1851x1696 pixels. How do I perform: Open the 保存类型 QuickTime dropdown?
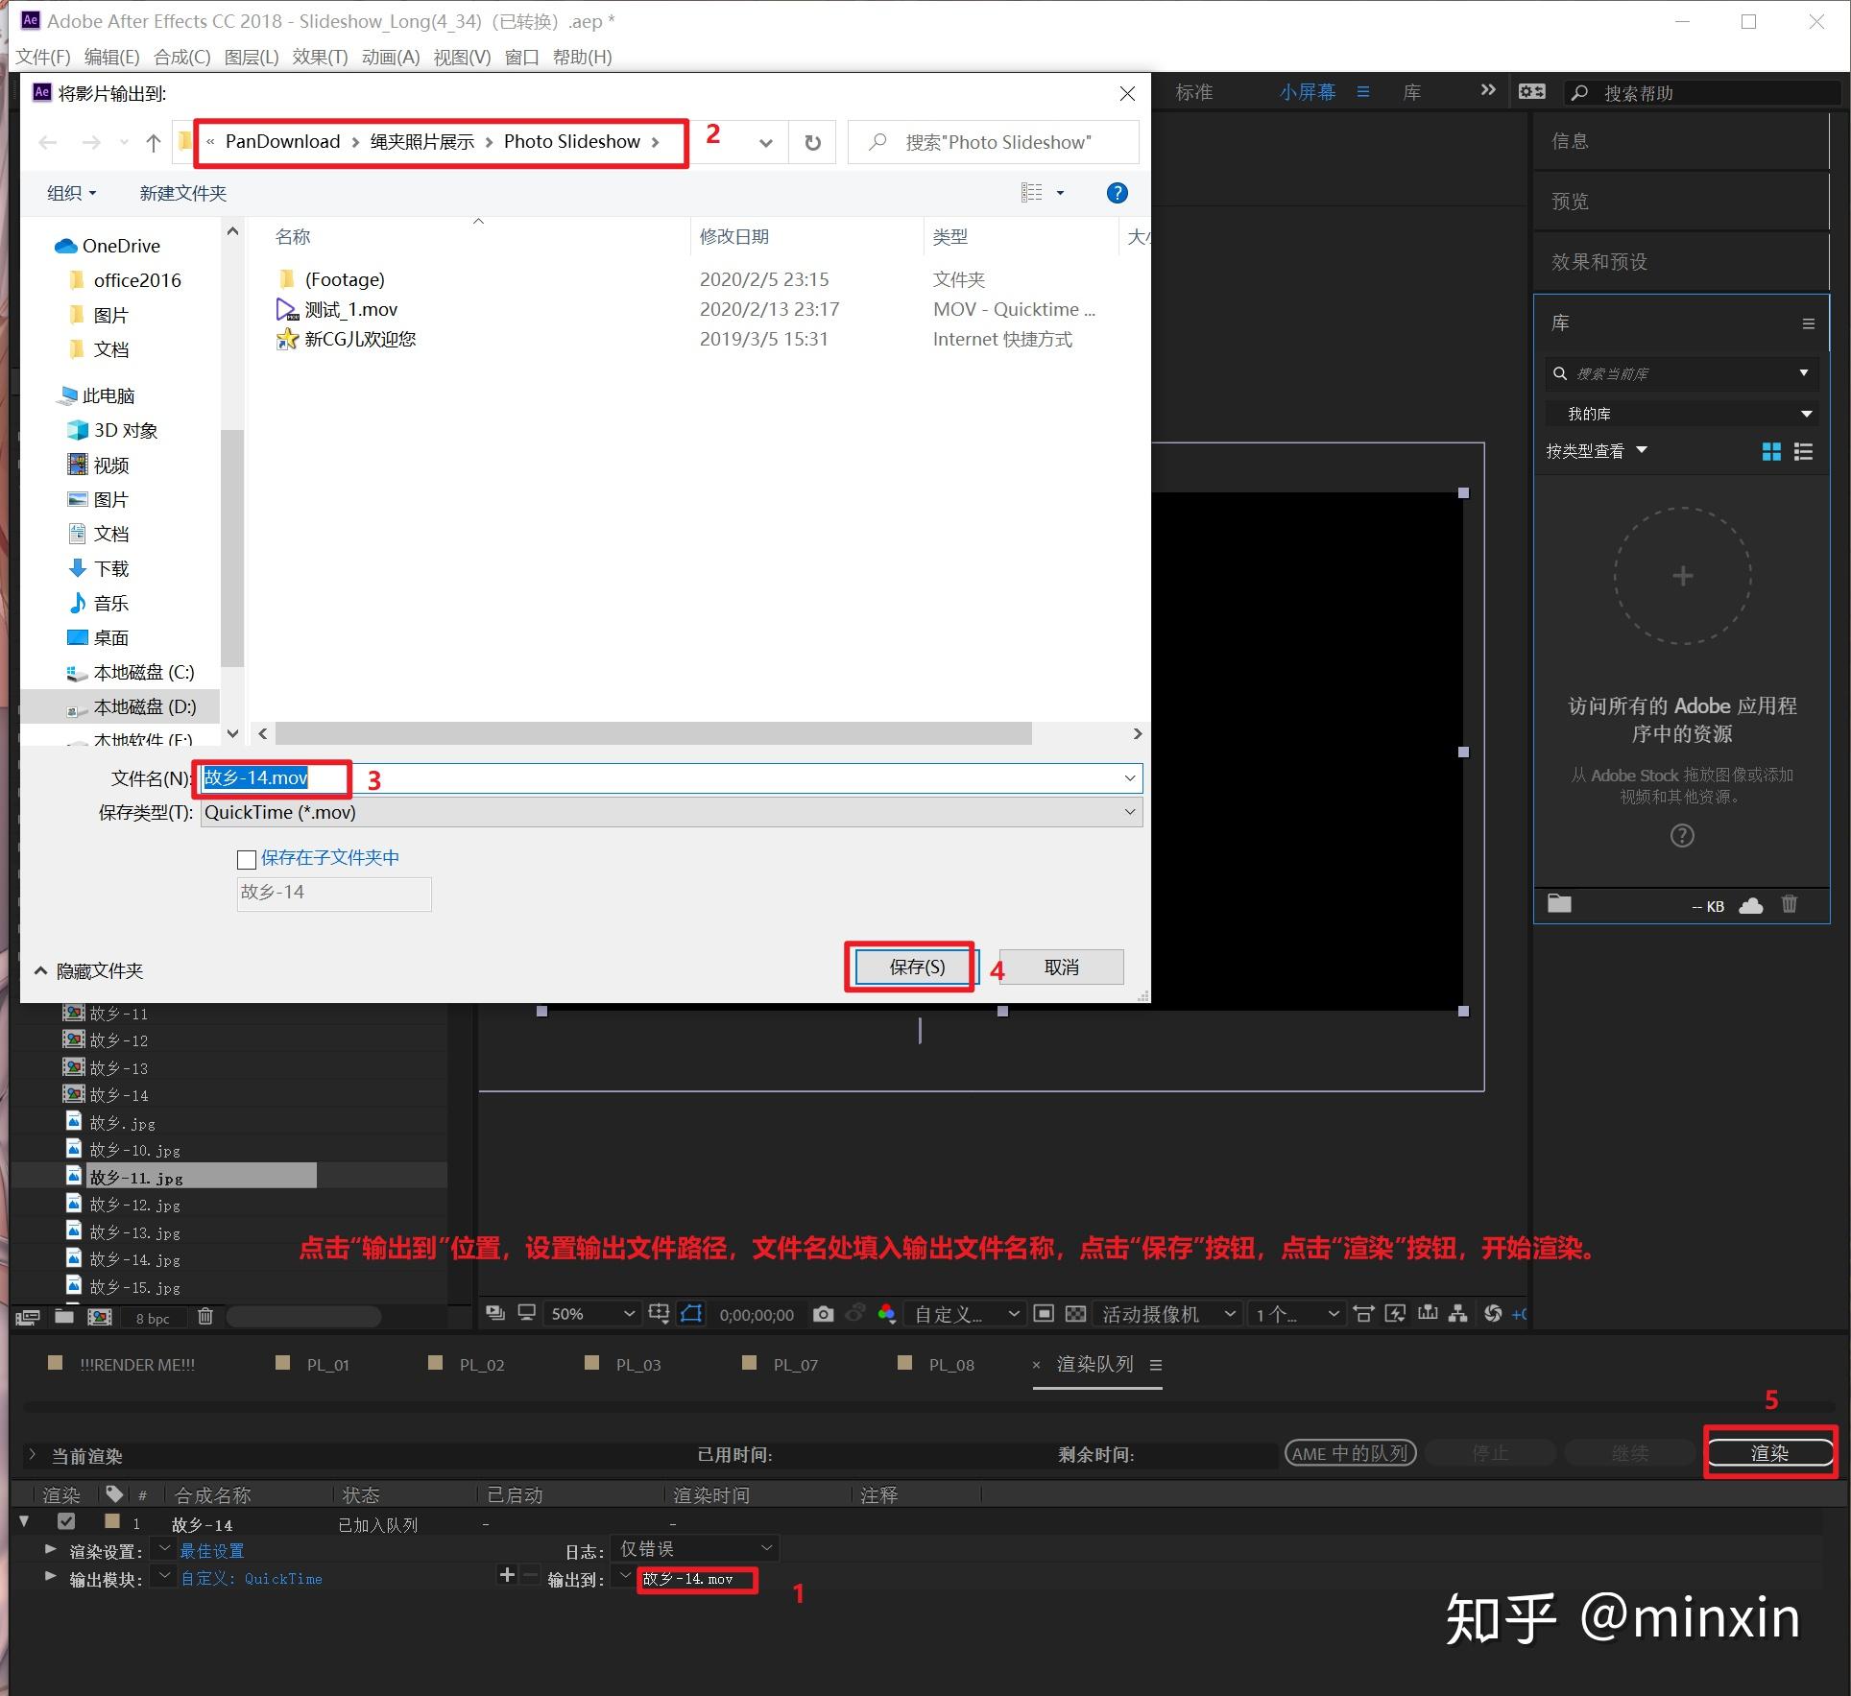tap(1129, 812)
